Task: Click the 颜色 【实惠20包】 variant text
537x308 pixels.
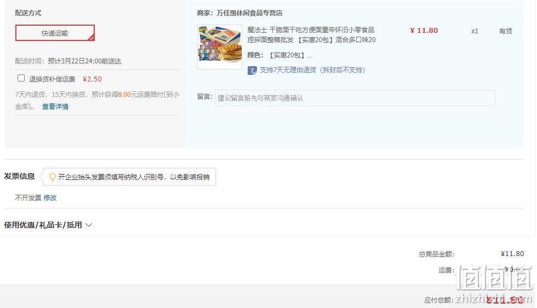Action: 279,55
